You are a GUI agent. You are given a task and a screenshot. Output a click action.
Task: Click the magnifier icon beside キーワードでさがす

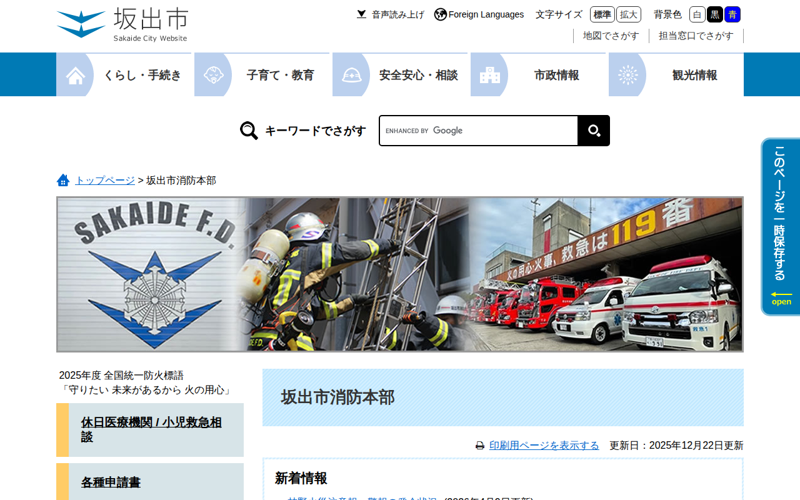click(249, 131)
